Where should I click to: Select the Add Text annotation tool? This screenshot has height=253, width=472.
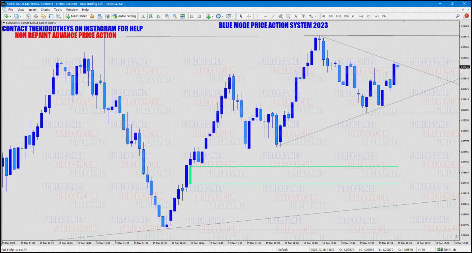pyautogui.click(x=296, y=16)
